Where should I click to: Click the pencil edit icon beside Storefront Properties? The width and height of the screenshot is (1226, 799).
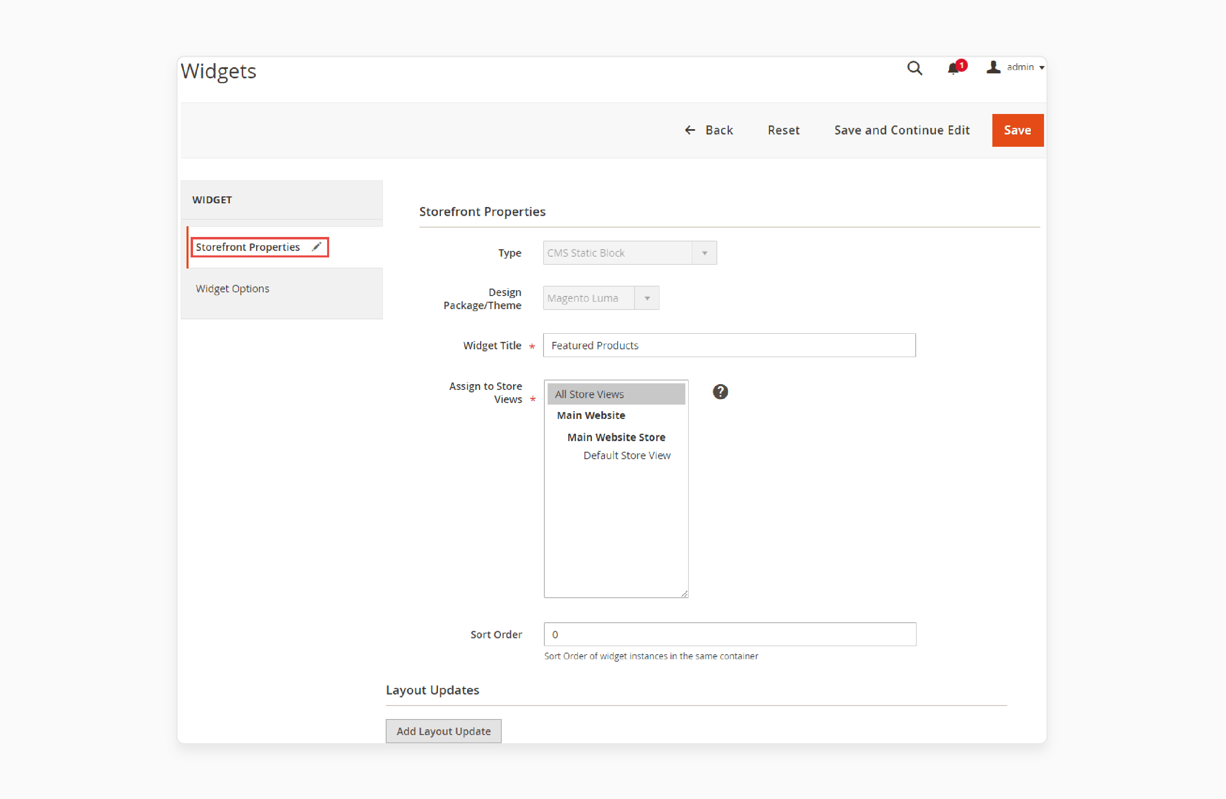[x=317, y=247]
